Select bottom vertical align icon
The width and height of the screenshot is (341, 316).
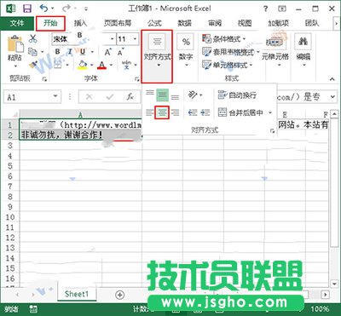(175, 97)
